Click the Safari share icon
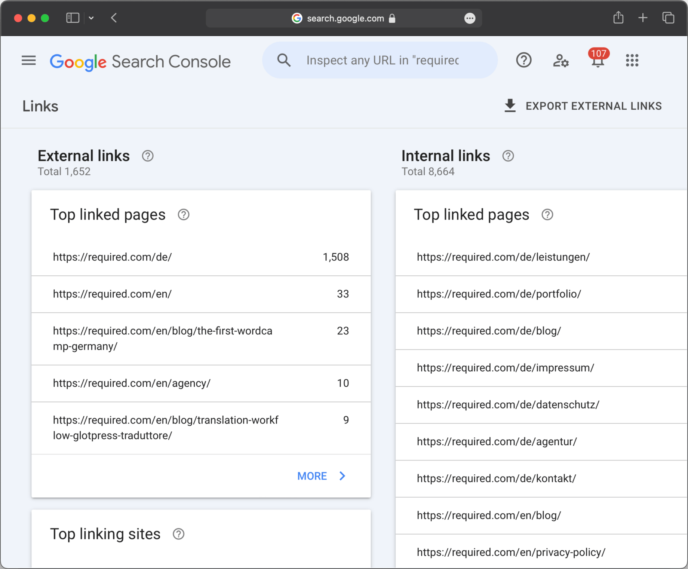The image size is (688, 569). (618, 18)
